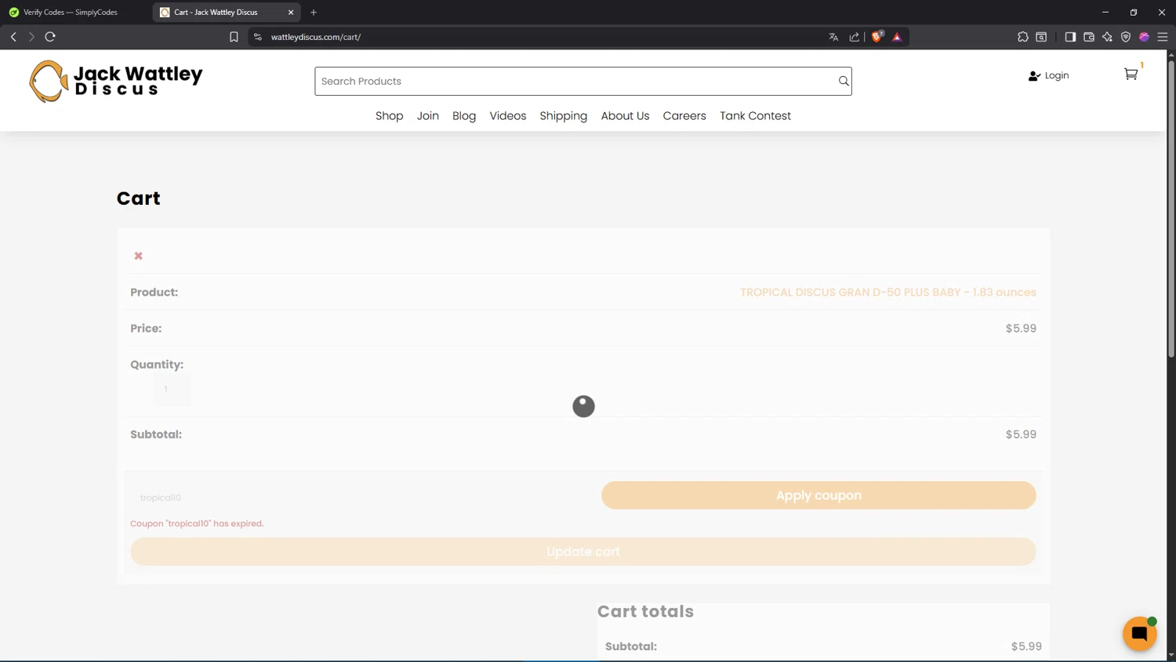Open the translate page icon

pyautogui.click(x=833, y=37)
